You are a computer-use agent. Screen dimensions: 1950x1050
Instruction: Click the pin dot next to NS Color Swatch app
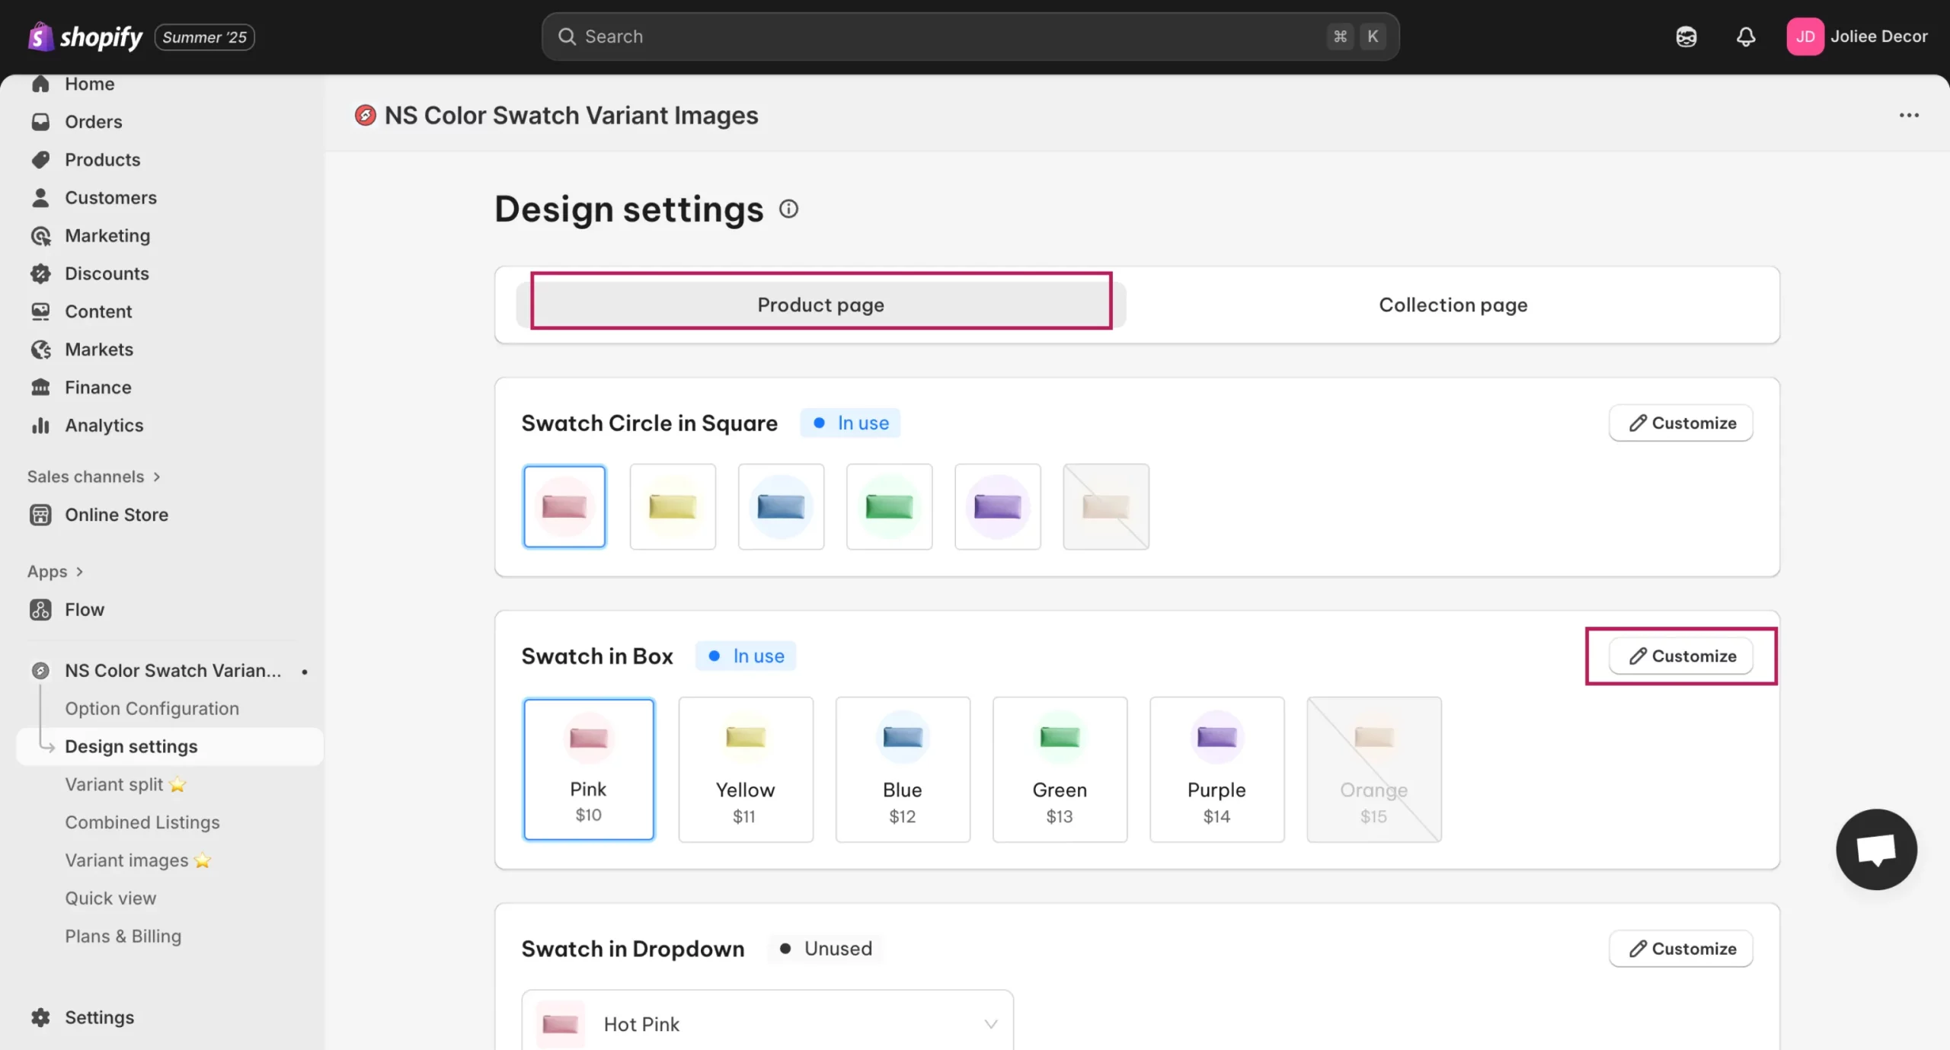(305, 672)
